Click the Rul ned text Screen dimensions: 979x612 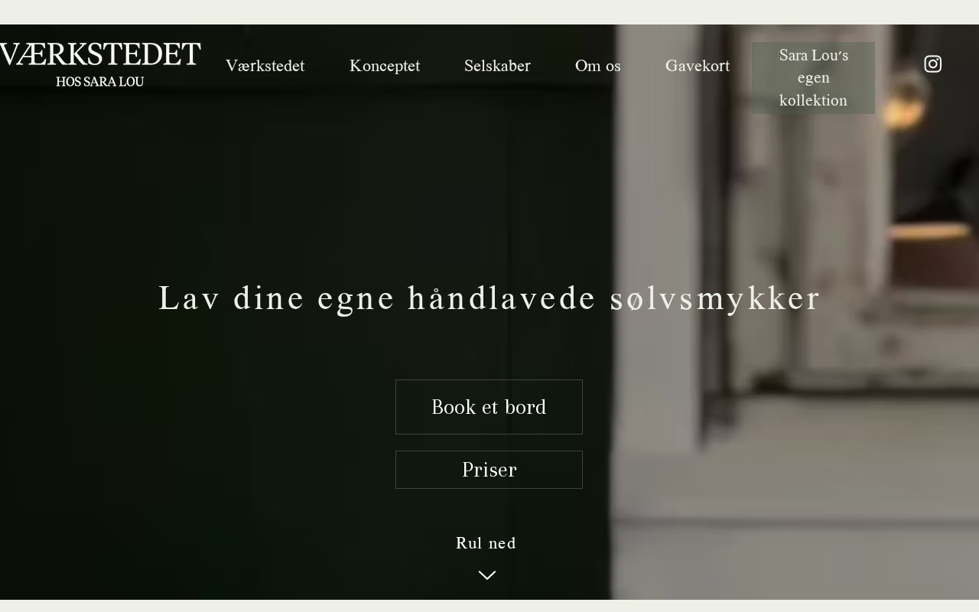click(486, 543)
